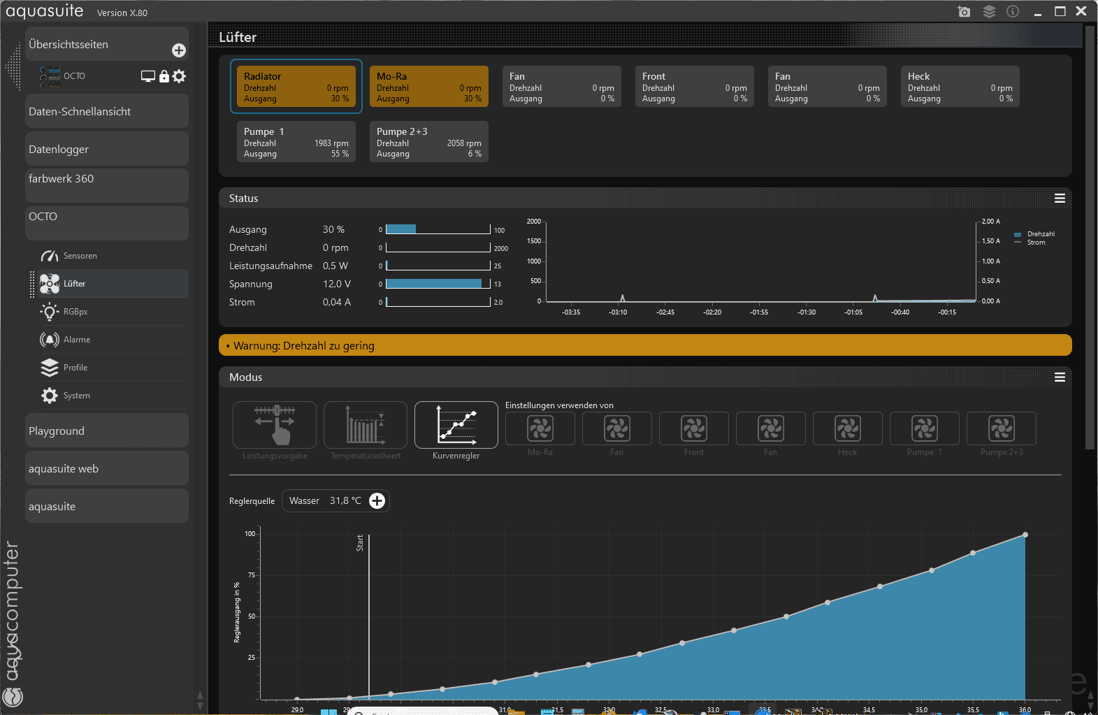Expand the farbwerk 360 section
This screenshot has height=715, width=1098.
click(107, 185)
